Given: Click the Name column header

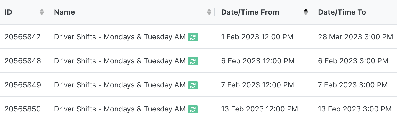Looking at the screenshot, I should (x=65, y=12).
